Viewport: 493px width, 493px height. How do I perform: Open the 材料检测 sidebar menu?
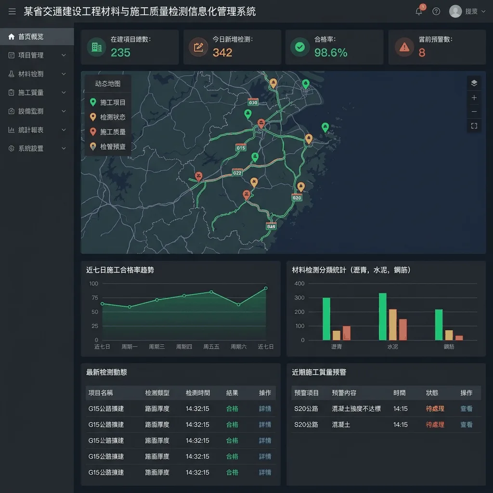(37, 74)
